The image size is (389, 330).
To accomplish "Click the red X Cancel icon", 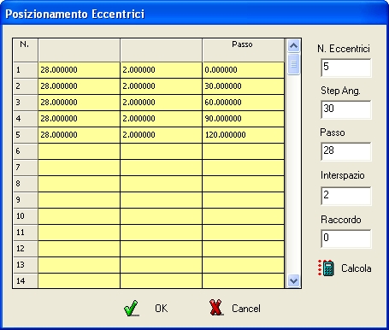I will (216, 308).
